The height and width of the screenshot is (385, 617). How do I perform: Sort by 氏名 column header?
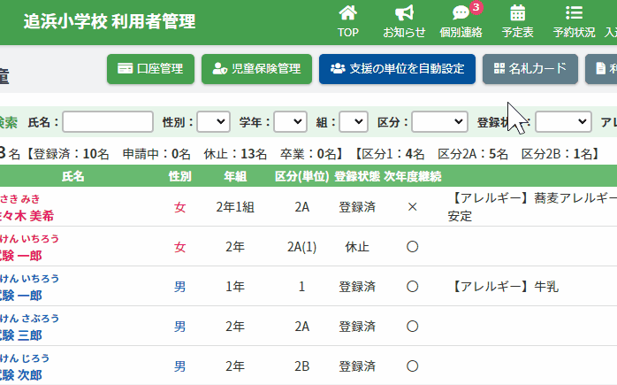[73, 176]
